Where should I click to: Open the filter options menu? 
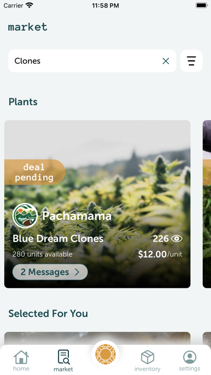click(x=191, y=61)
